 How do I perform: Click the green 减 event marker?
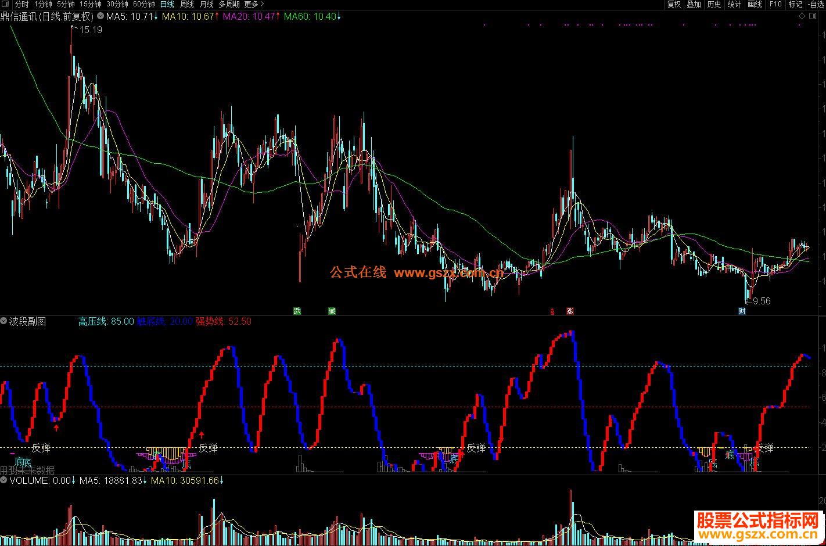(332, 311)
